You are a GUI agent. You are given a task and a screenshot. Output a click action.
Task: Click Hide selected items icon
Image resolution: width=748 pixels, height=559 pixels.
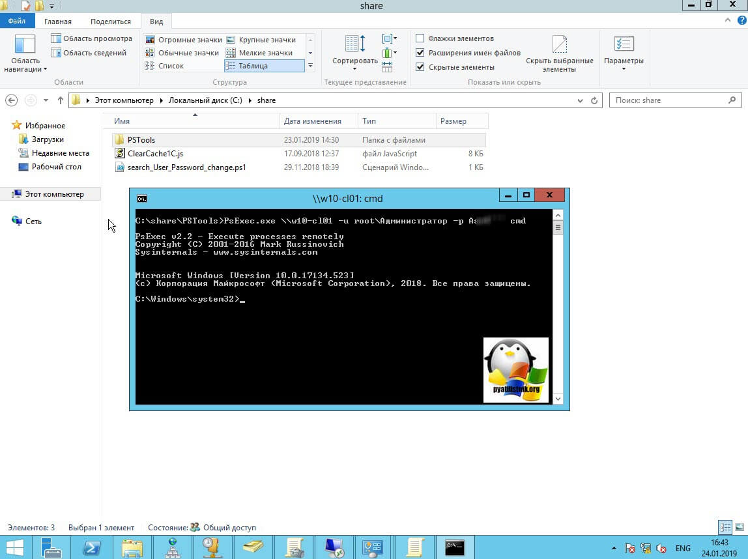559,53
